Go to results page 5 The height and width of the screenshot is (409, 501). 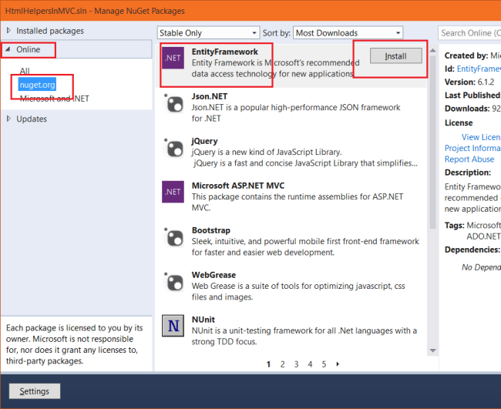pos(324,364)
